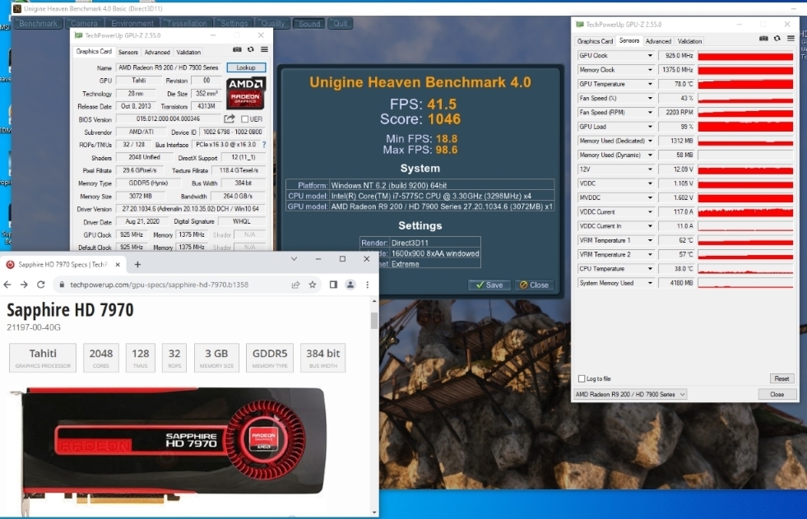Image resolution: width=807 pixels, height=519 pixels.
Task: Go forward in the browser
Action: pyautogui.click(x=24, y=285)
